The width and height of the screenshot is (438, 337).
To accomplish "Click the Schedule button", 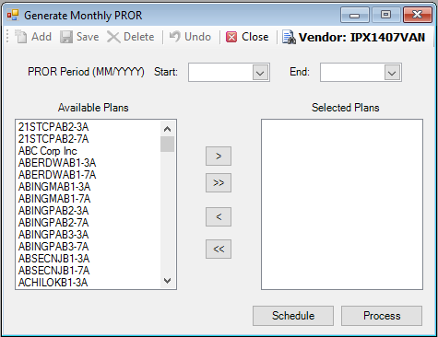I will click(x=293, y=316).
